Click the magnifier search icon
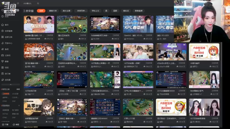The width and height of the screenshot is (230, 129). pos(38,3)
